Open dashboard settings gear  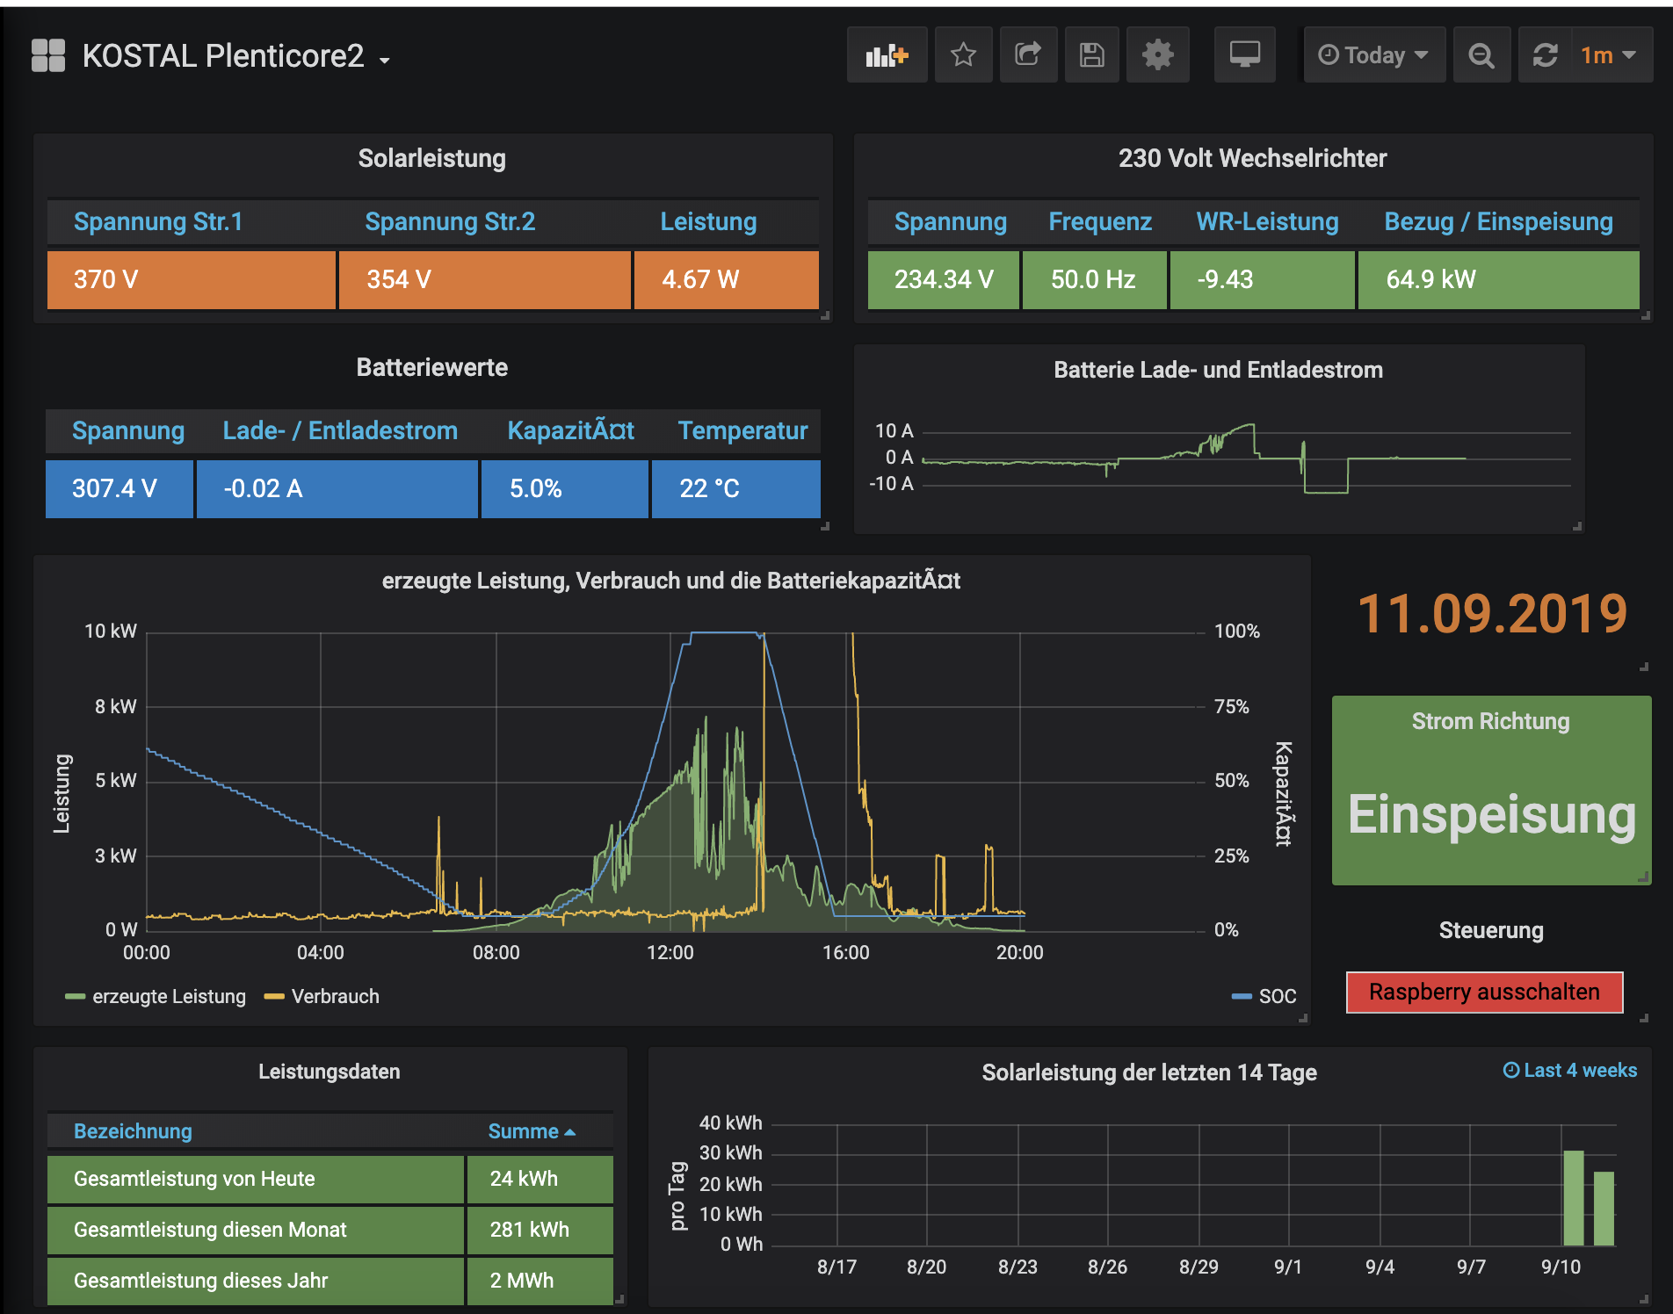tap(1158, 55)
